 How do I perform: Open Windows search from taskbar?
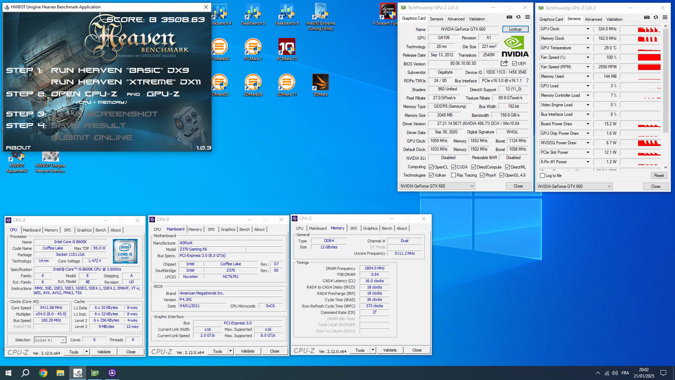click(25, 373)
